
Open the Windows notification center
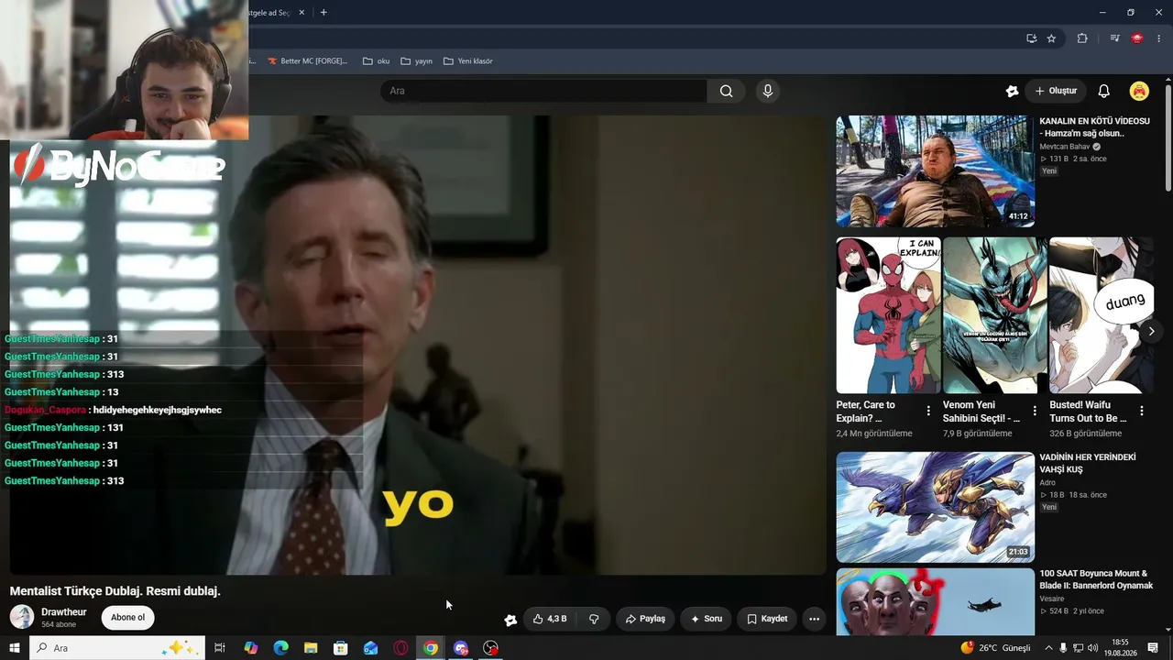(x=1153, y=648)
